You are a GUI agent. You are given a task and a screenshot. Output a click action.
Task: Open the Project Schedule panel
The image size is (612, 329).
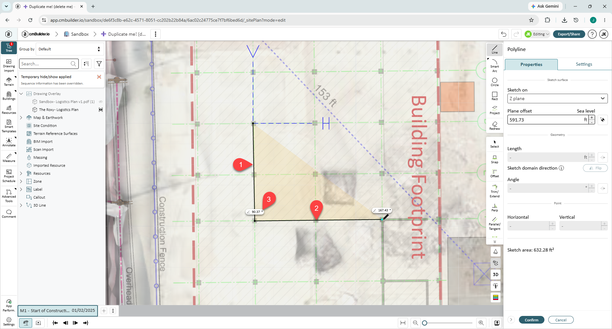(x=9, y=176)
